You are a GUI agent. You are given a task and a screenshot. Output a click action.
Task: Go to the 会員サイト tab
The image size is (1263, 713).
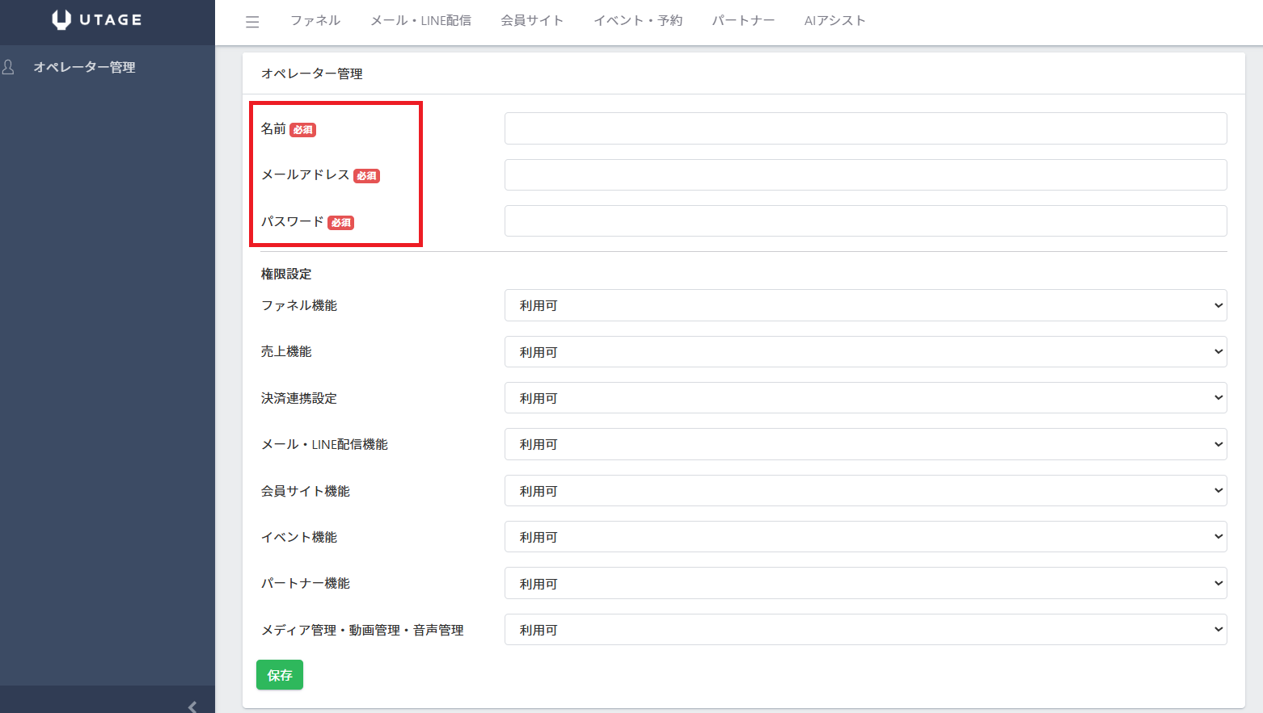point(532,21)
